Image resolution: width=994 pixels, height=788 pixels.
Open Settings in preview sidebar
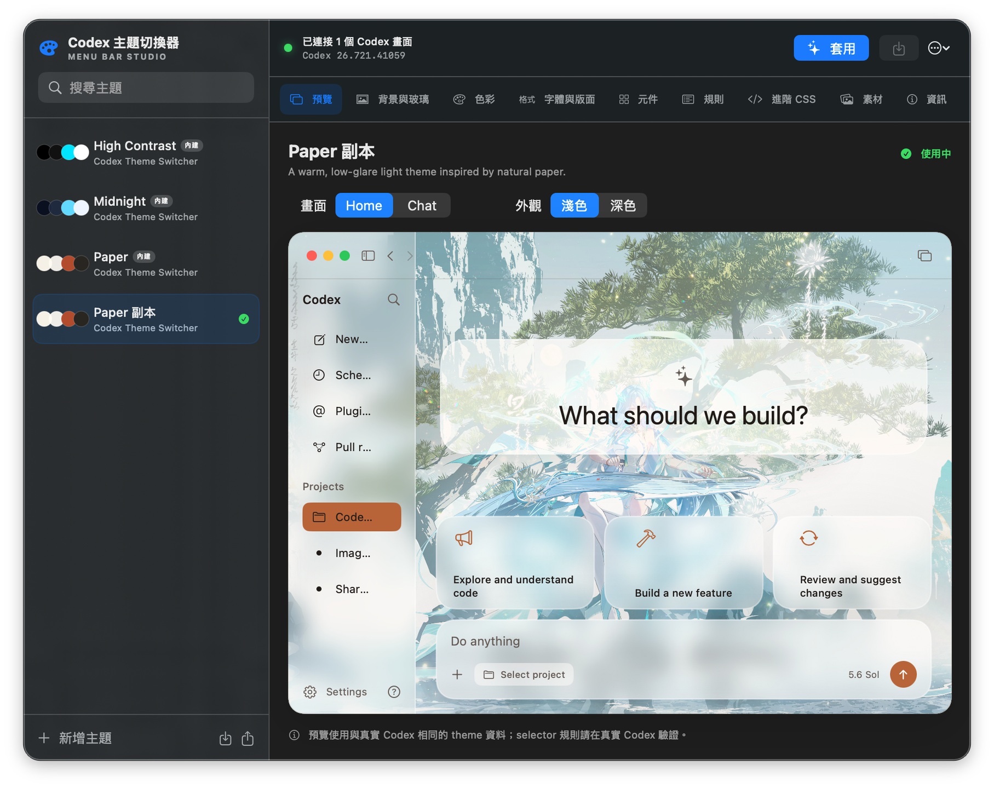pos(335,692)
